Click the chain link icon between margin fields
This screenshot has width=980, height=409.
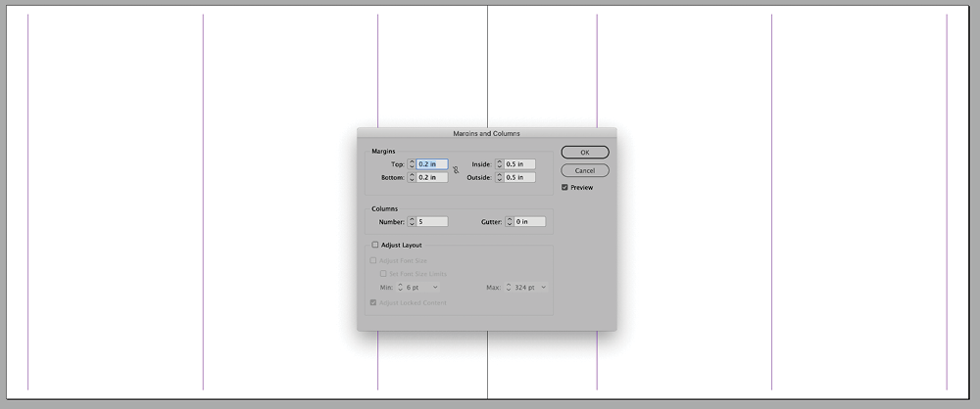coord(456,170)
